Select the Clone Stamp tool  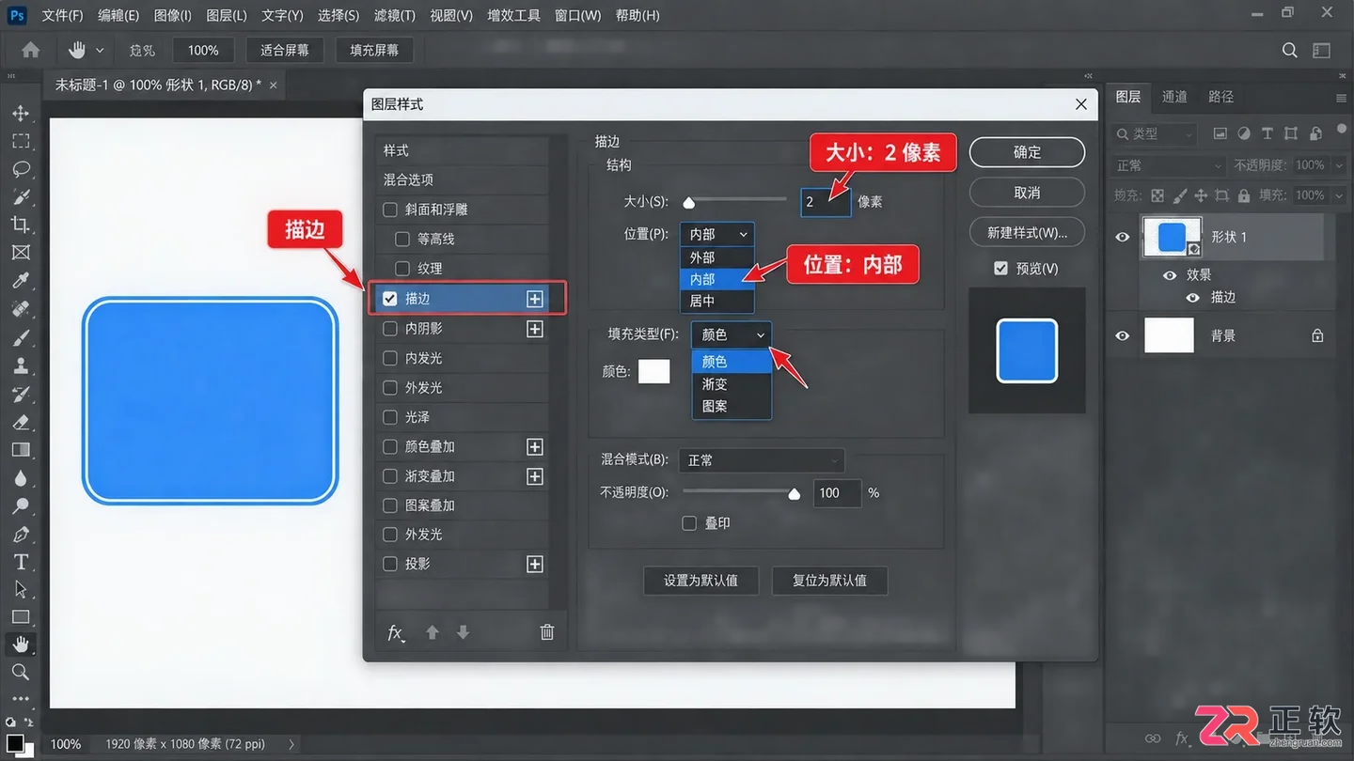[x=21, y=365]
